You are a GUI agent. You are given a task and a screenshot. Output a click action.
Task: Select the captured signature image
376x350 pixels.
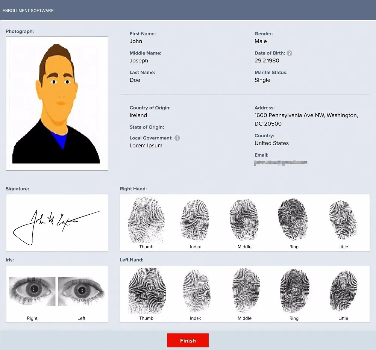57,222
